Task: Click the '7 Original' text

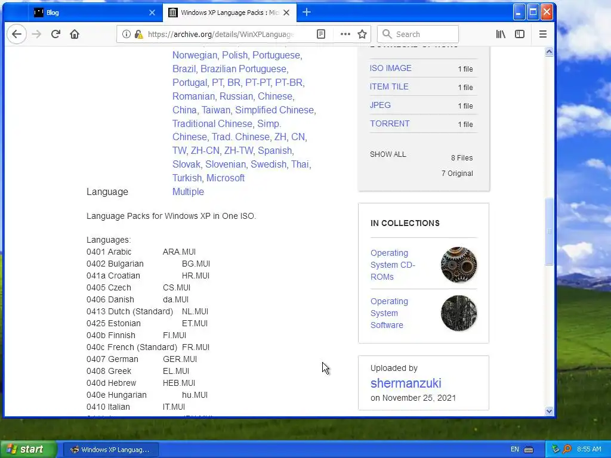Action: click(457, 174)
